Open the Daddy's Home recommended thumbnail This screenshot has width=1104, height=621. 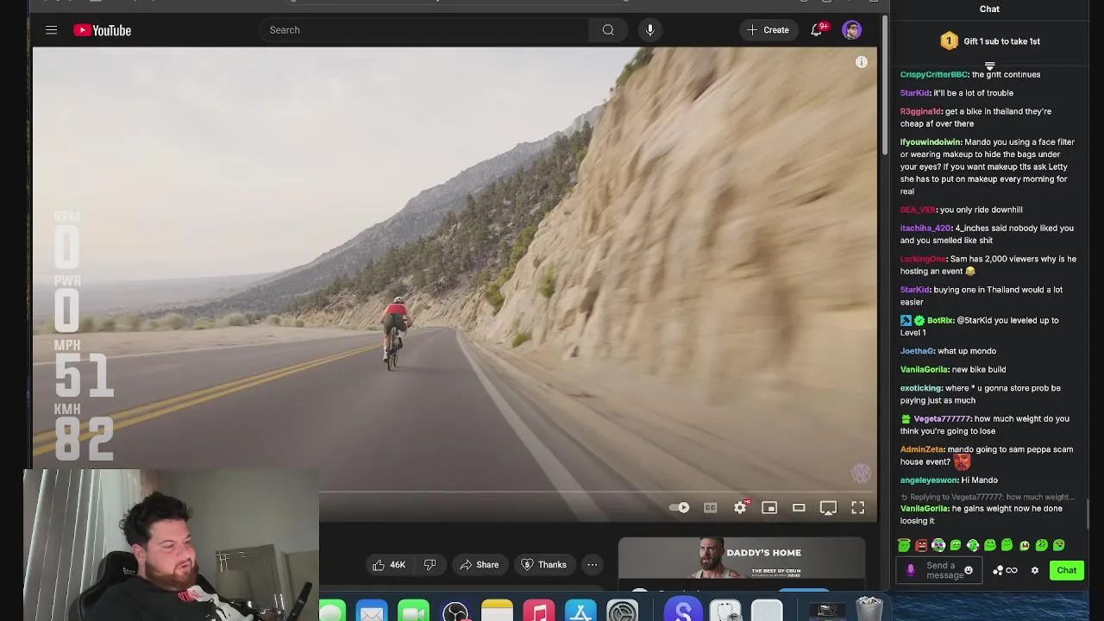coord(741,558)
